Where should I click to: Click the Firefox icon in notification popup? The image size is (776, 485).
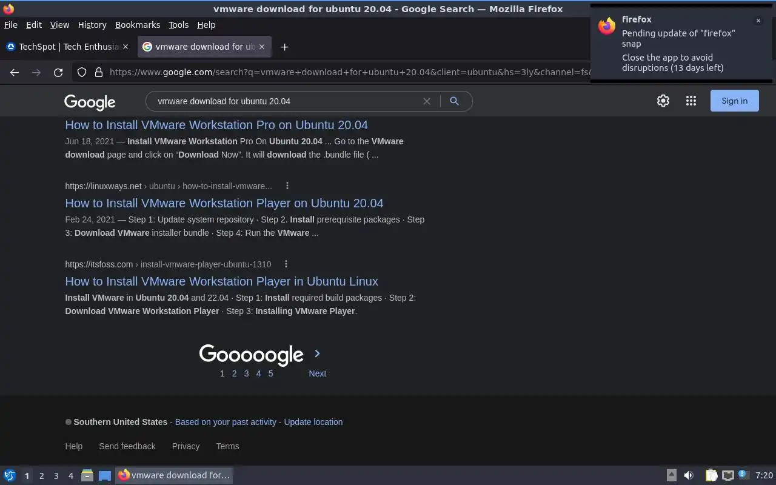(607, 26)
